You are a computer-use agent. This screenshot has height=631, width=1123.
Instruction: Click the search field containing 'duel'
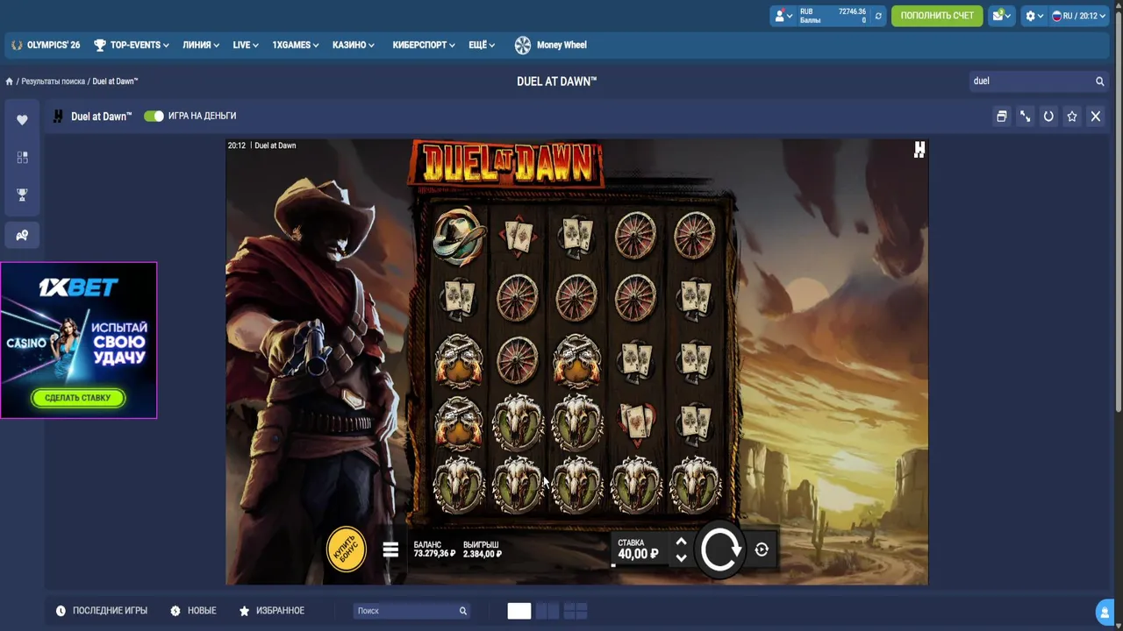click(x=1031, y=81)
